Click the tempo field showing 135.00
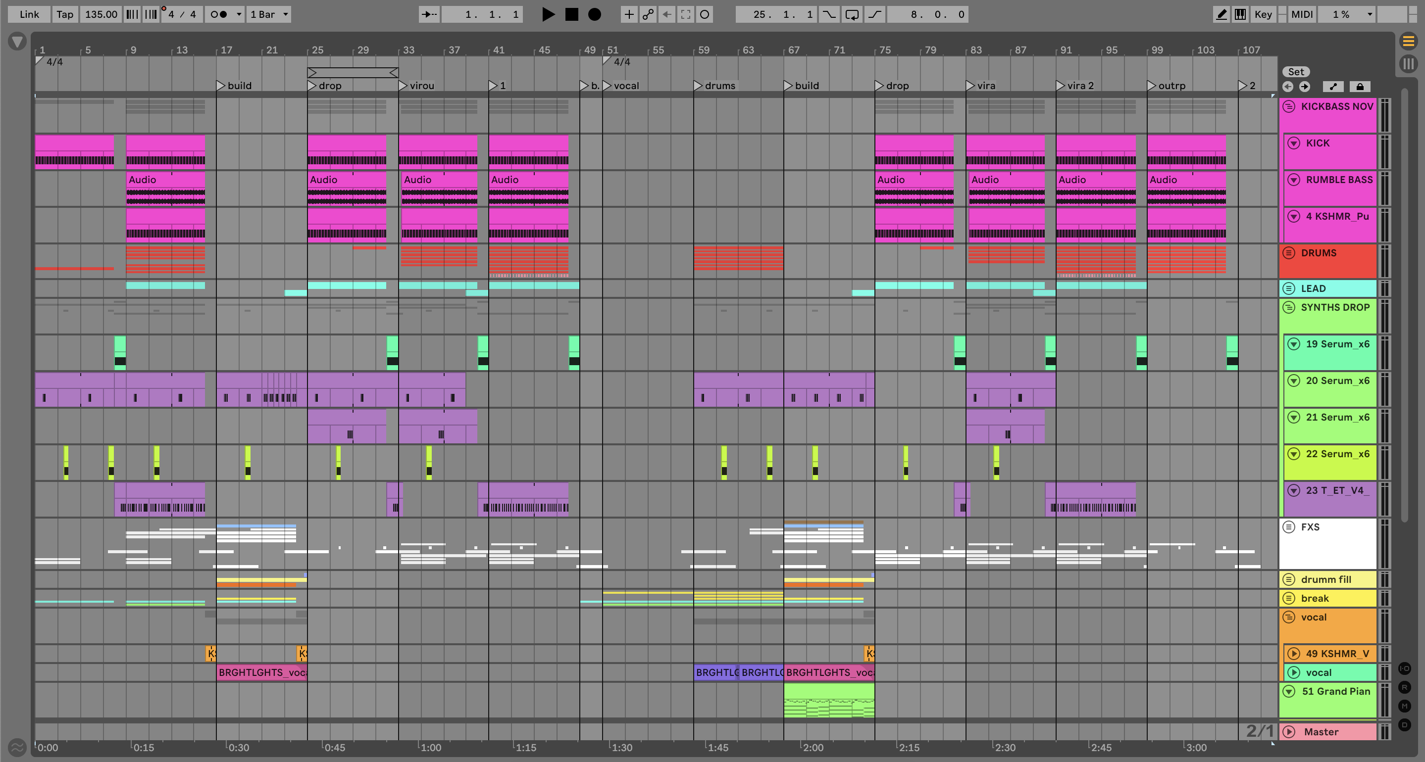The height and width of the screenshot is (762, 1425). [101, 14]
